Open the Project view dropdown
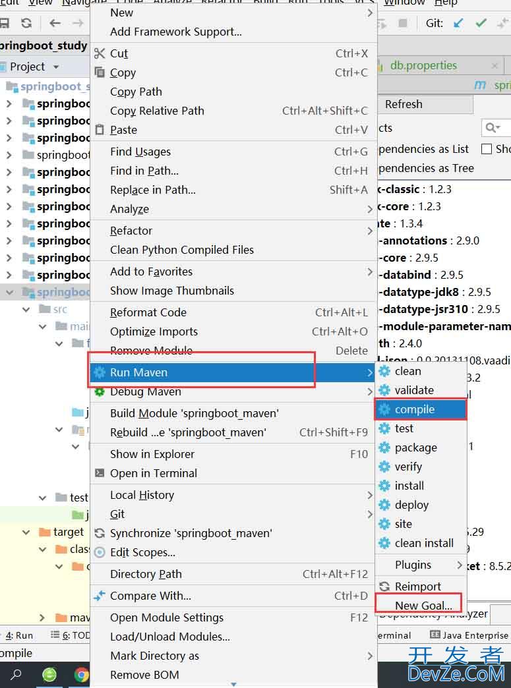This screenshot has width=511, height=688. (56, 67)
